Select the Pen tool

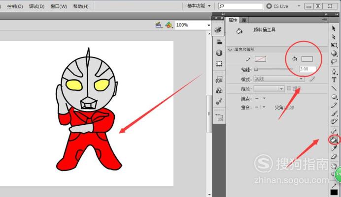pos(334,71)
